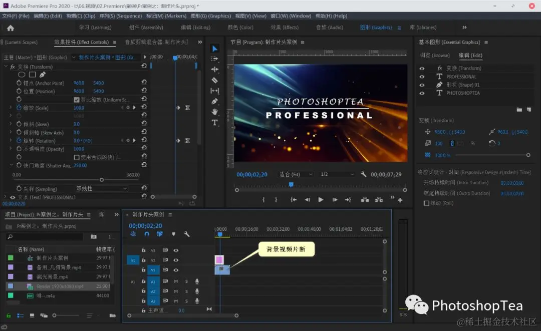Open the Sampling bilinear dropdown
Image resolution: width=541 pixels, height=331 pixels.
coord(101,188)
